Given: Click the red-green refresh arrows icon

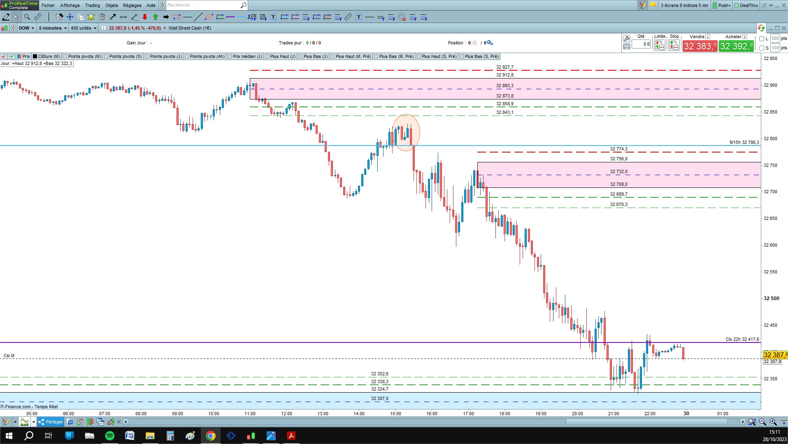Looking at the screenshot, I should coord(761,28).
